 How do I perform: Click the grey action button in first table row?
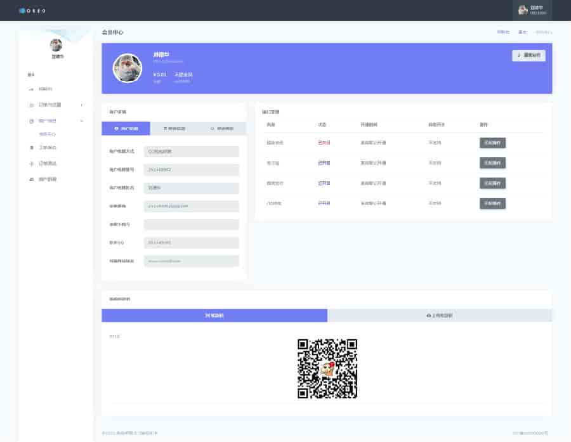pyautogui.click(x=492, y=143)
